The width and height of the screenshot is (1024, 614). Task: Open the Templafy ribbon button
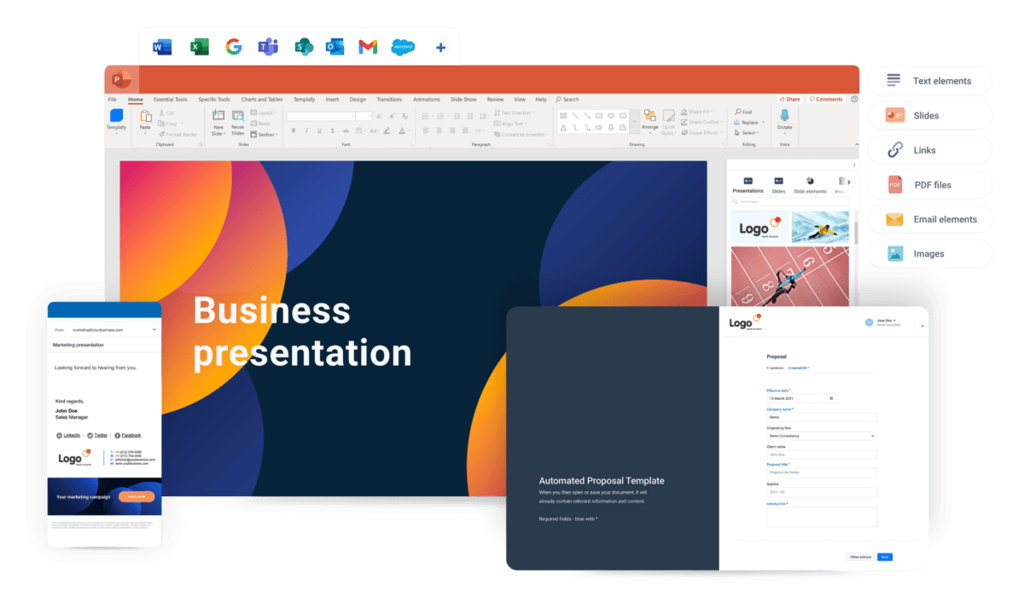click(x=117, y=120)
